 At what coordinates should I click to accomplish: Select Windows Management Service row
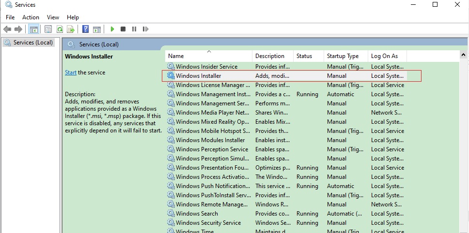286,103
